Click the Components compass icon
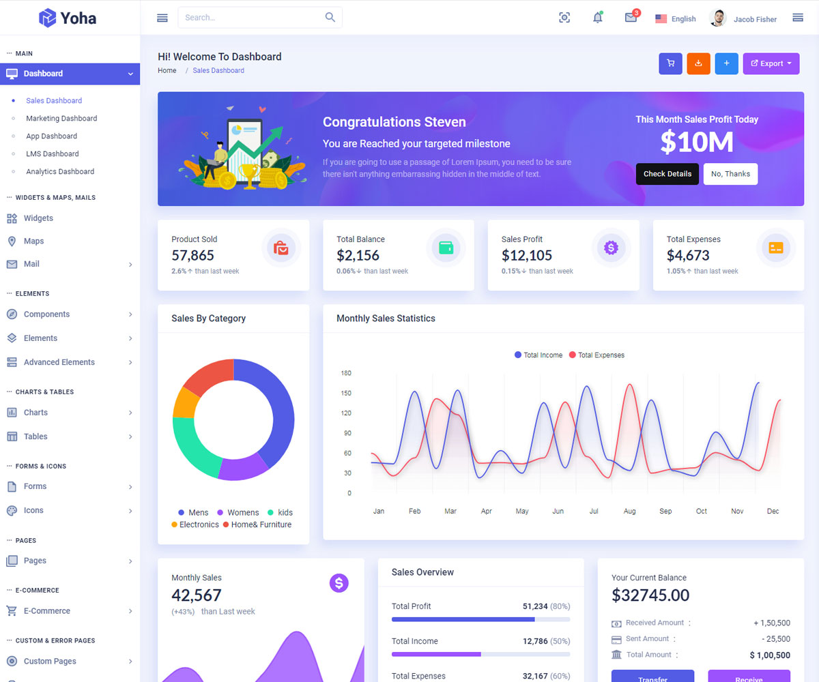 click(12, 314)
